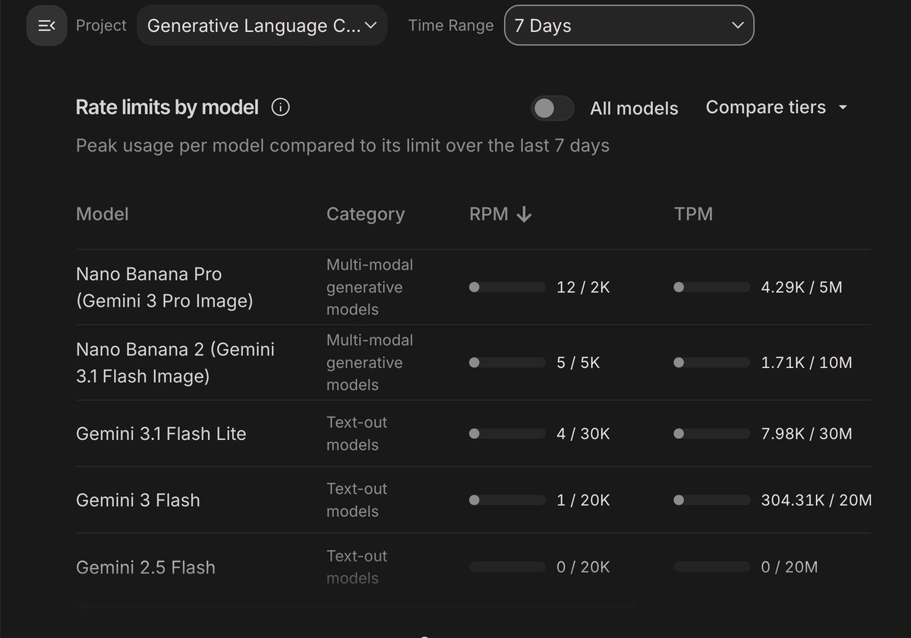Screen dimensions: 911x638
Task: Click the 4.29K / 5M TPM value
Action: [x=802, y=288]
